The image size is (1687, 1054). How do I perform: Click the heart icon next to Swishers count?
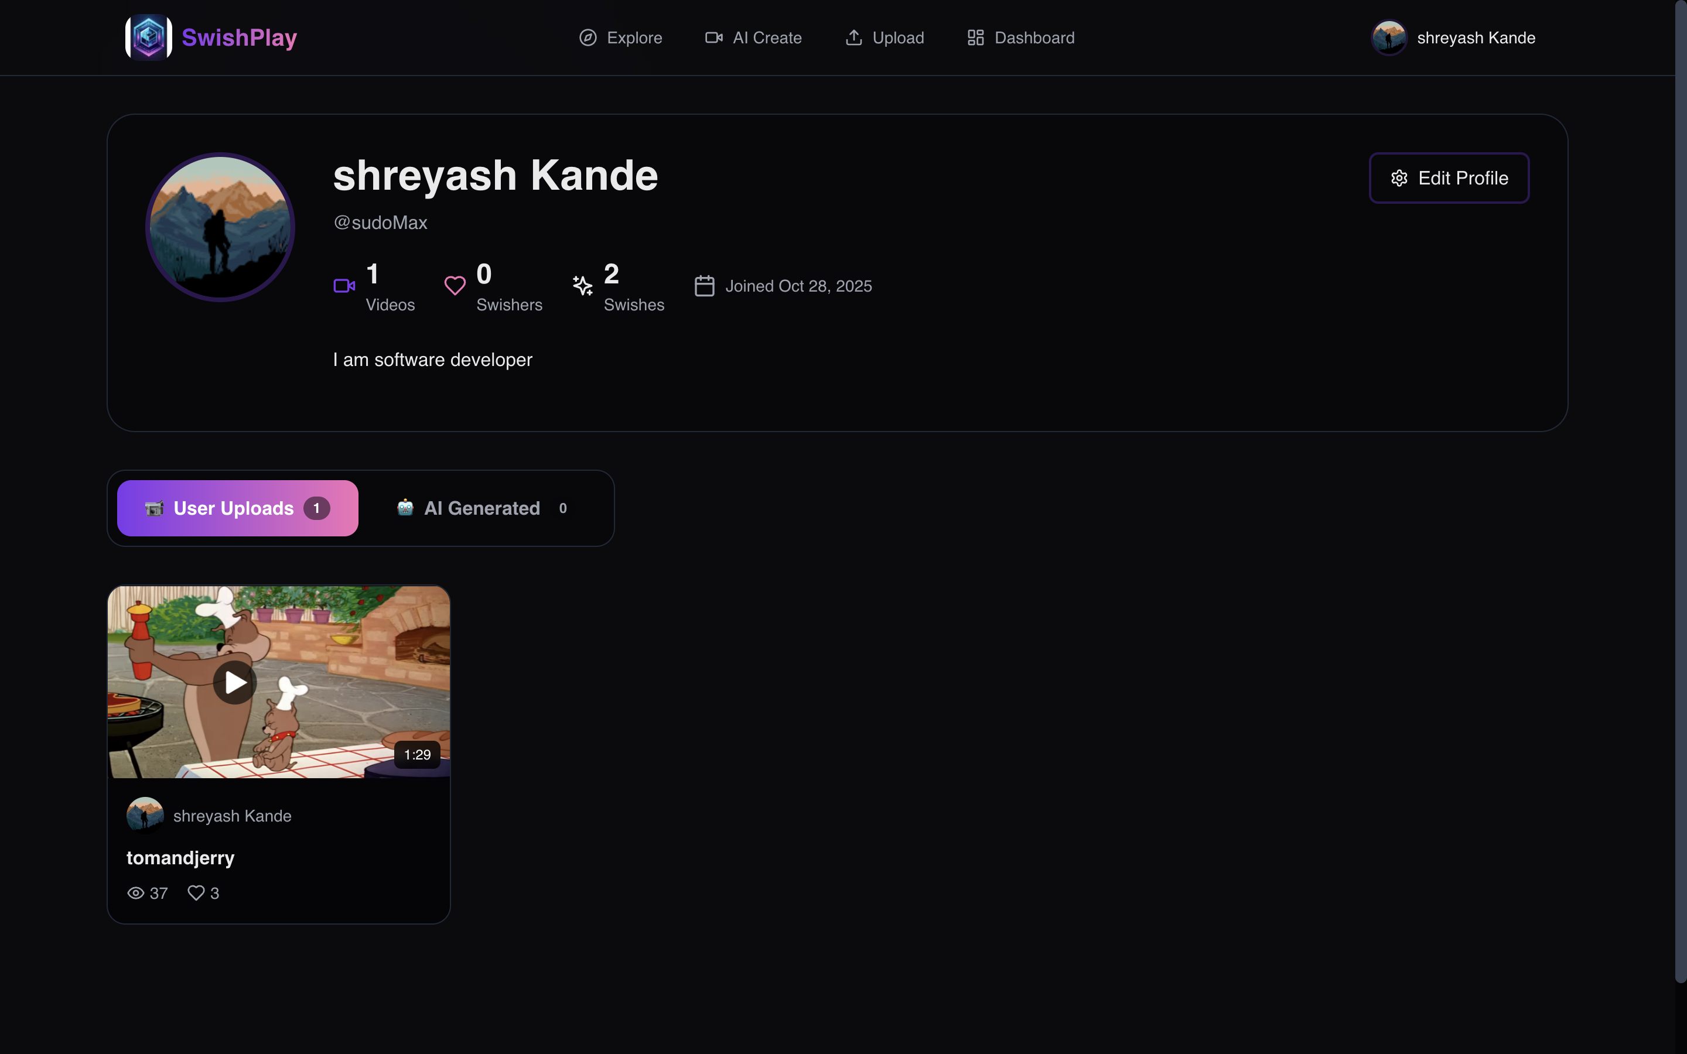click(455, 286)
